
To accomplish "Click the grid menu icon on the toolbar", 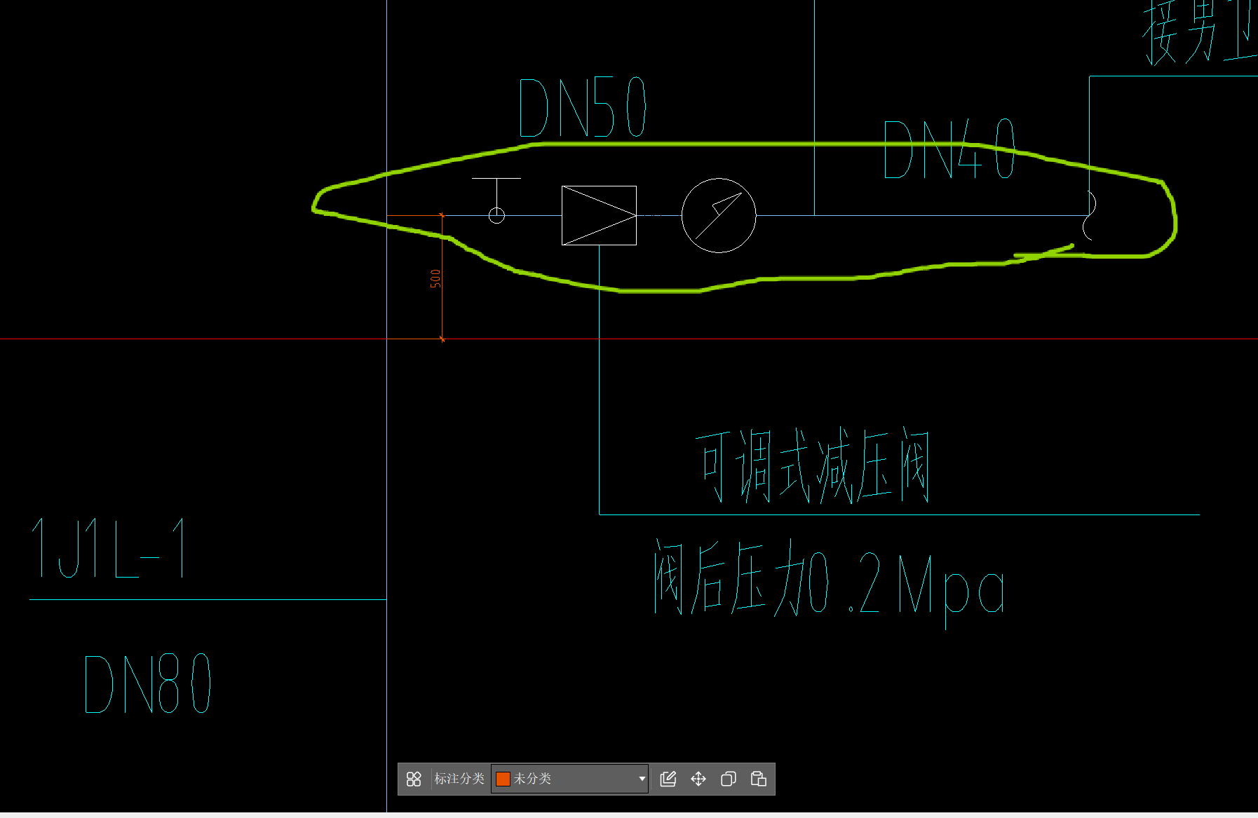I will (413, 779).
